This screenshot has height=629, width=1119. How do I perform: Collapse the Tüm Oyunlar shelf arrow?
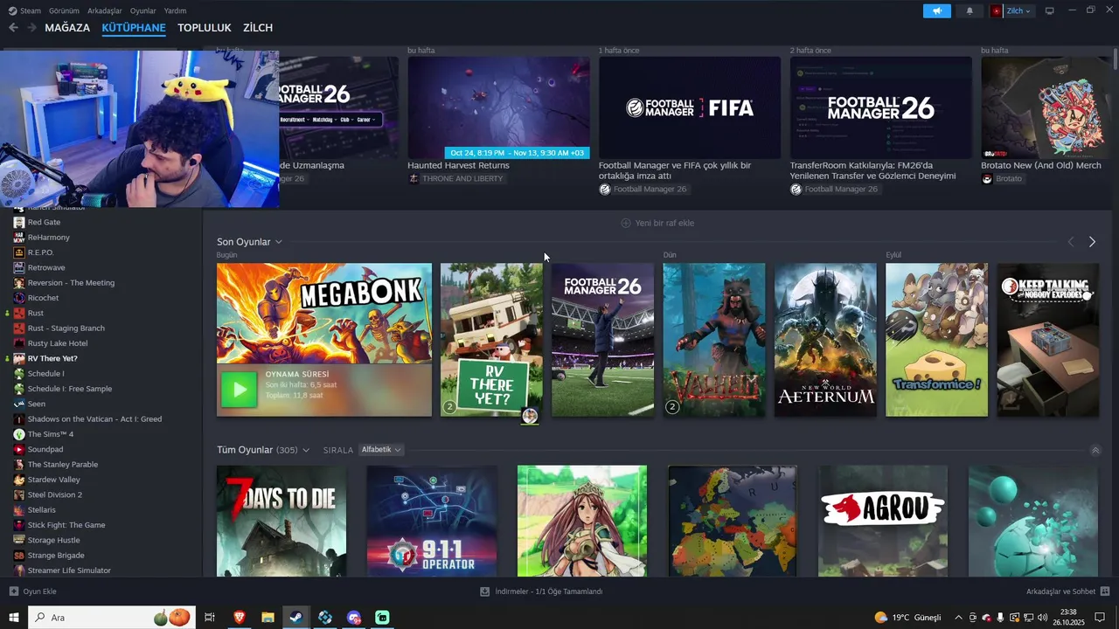(x=1095, y=451)
